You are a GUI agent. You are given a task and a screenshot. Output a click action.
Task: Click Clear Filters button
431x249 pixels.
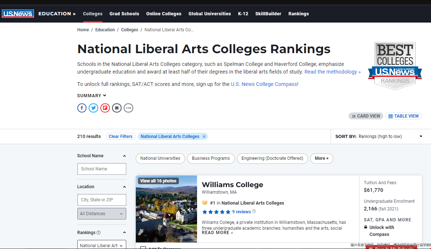[120, 136]
